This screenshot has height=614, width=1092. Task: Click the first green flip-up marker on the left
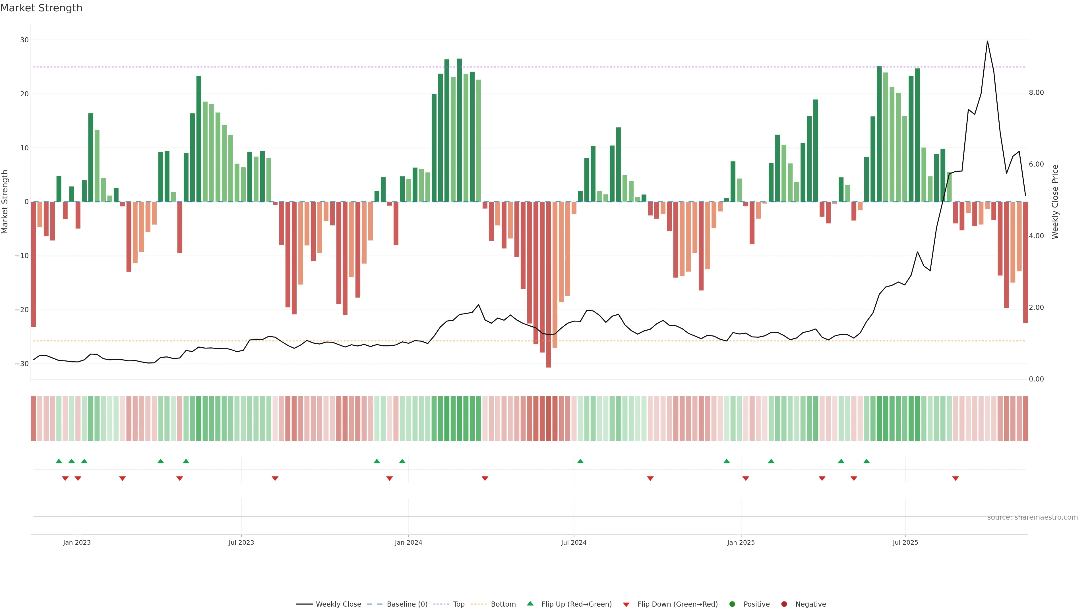click(59, 461)
